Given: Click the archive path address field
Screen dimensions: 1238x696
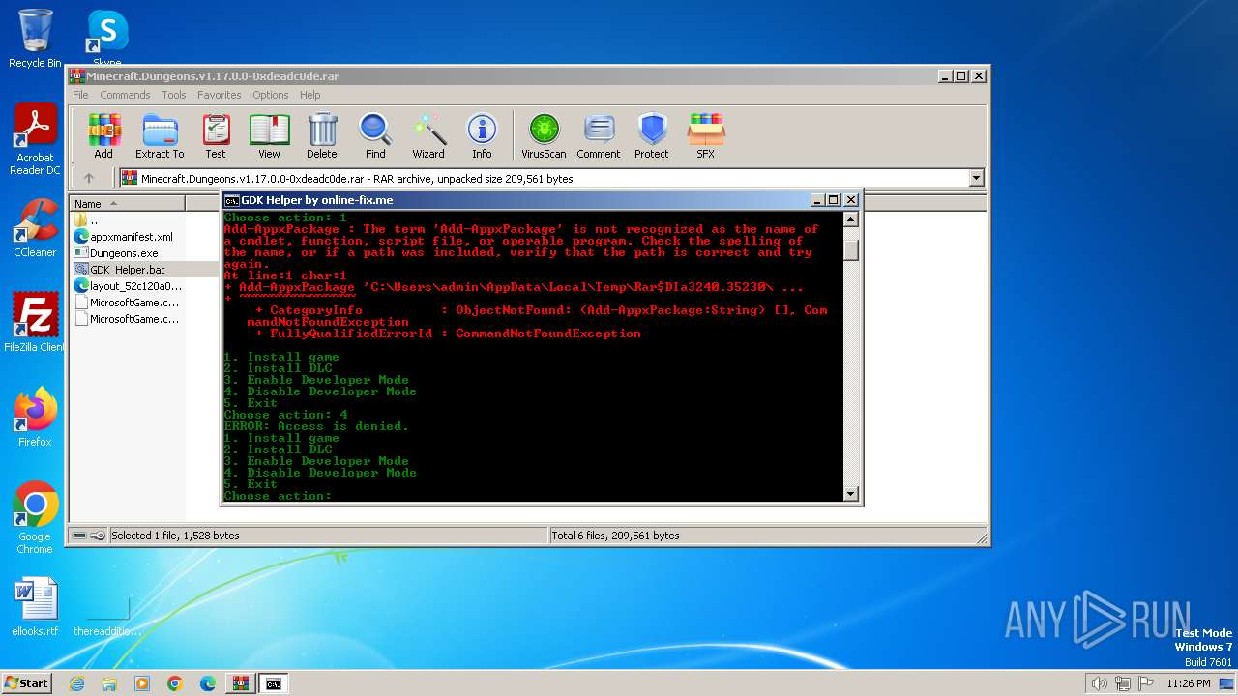Looking at the screenshot, I should (551, 178).
